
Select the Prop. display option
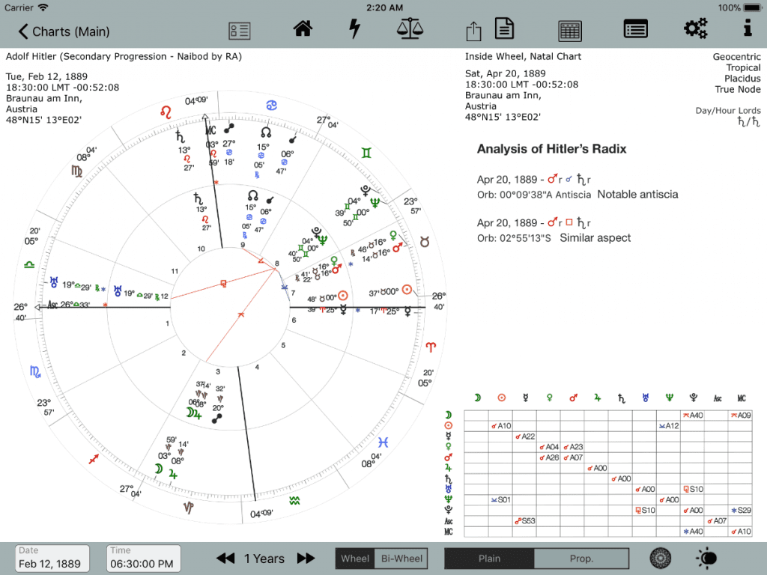(x=581, y=559)
